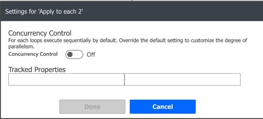Click the divider between the two property fields
Screen dimensions: 263x119
(124, 79)
